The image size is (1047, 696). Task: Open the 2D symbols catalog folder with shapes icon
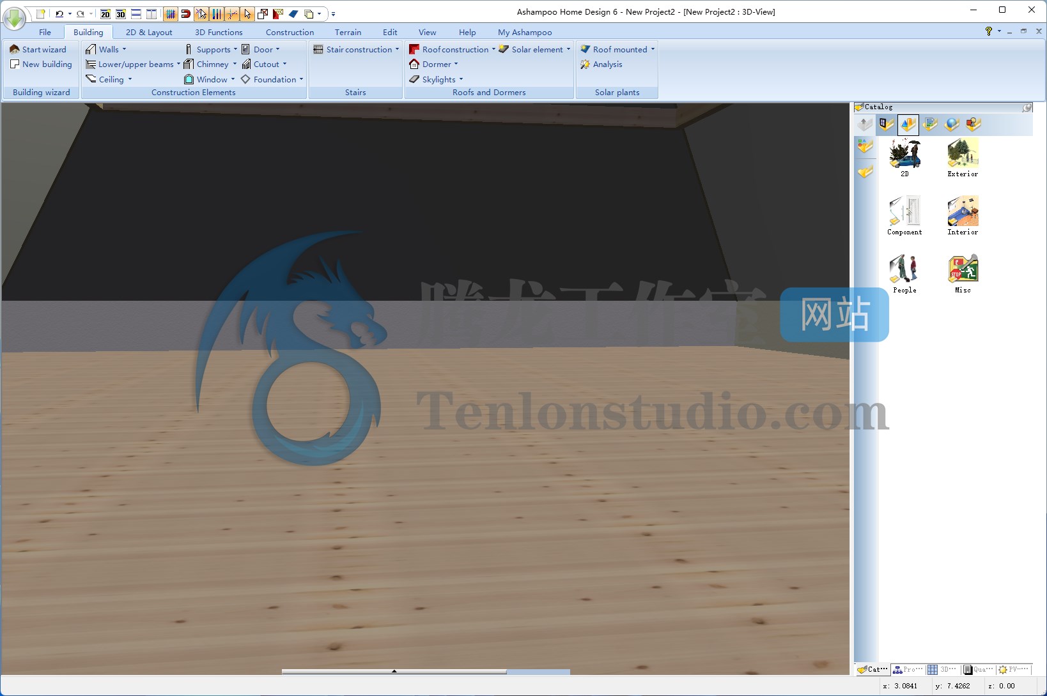tap(973, 125)
